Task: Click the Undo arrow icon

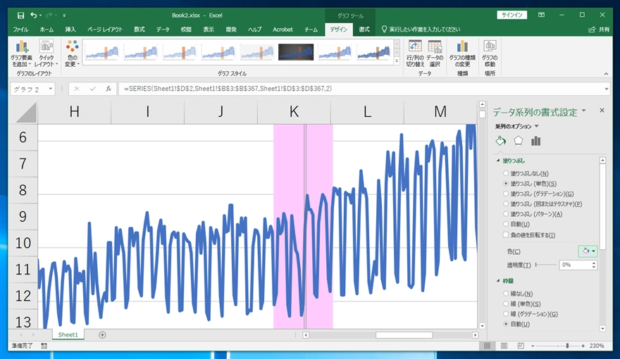Action: point(34,15)
